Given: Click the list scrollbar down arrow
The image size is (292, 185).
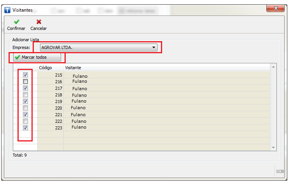Looking at the screenshot, I should (x=273, y=148).
